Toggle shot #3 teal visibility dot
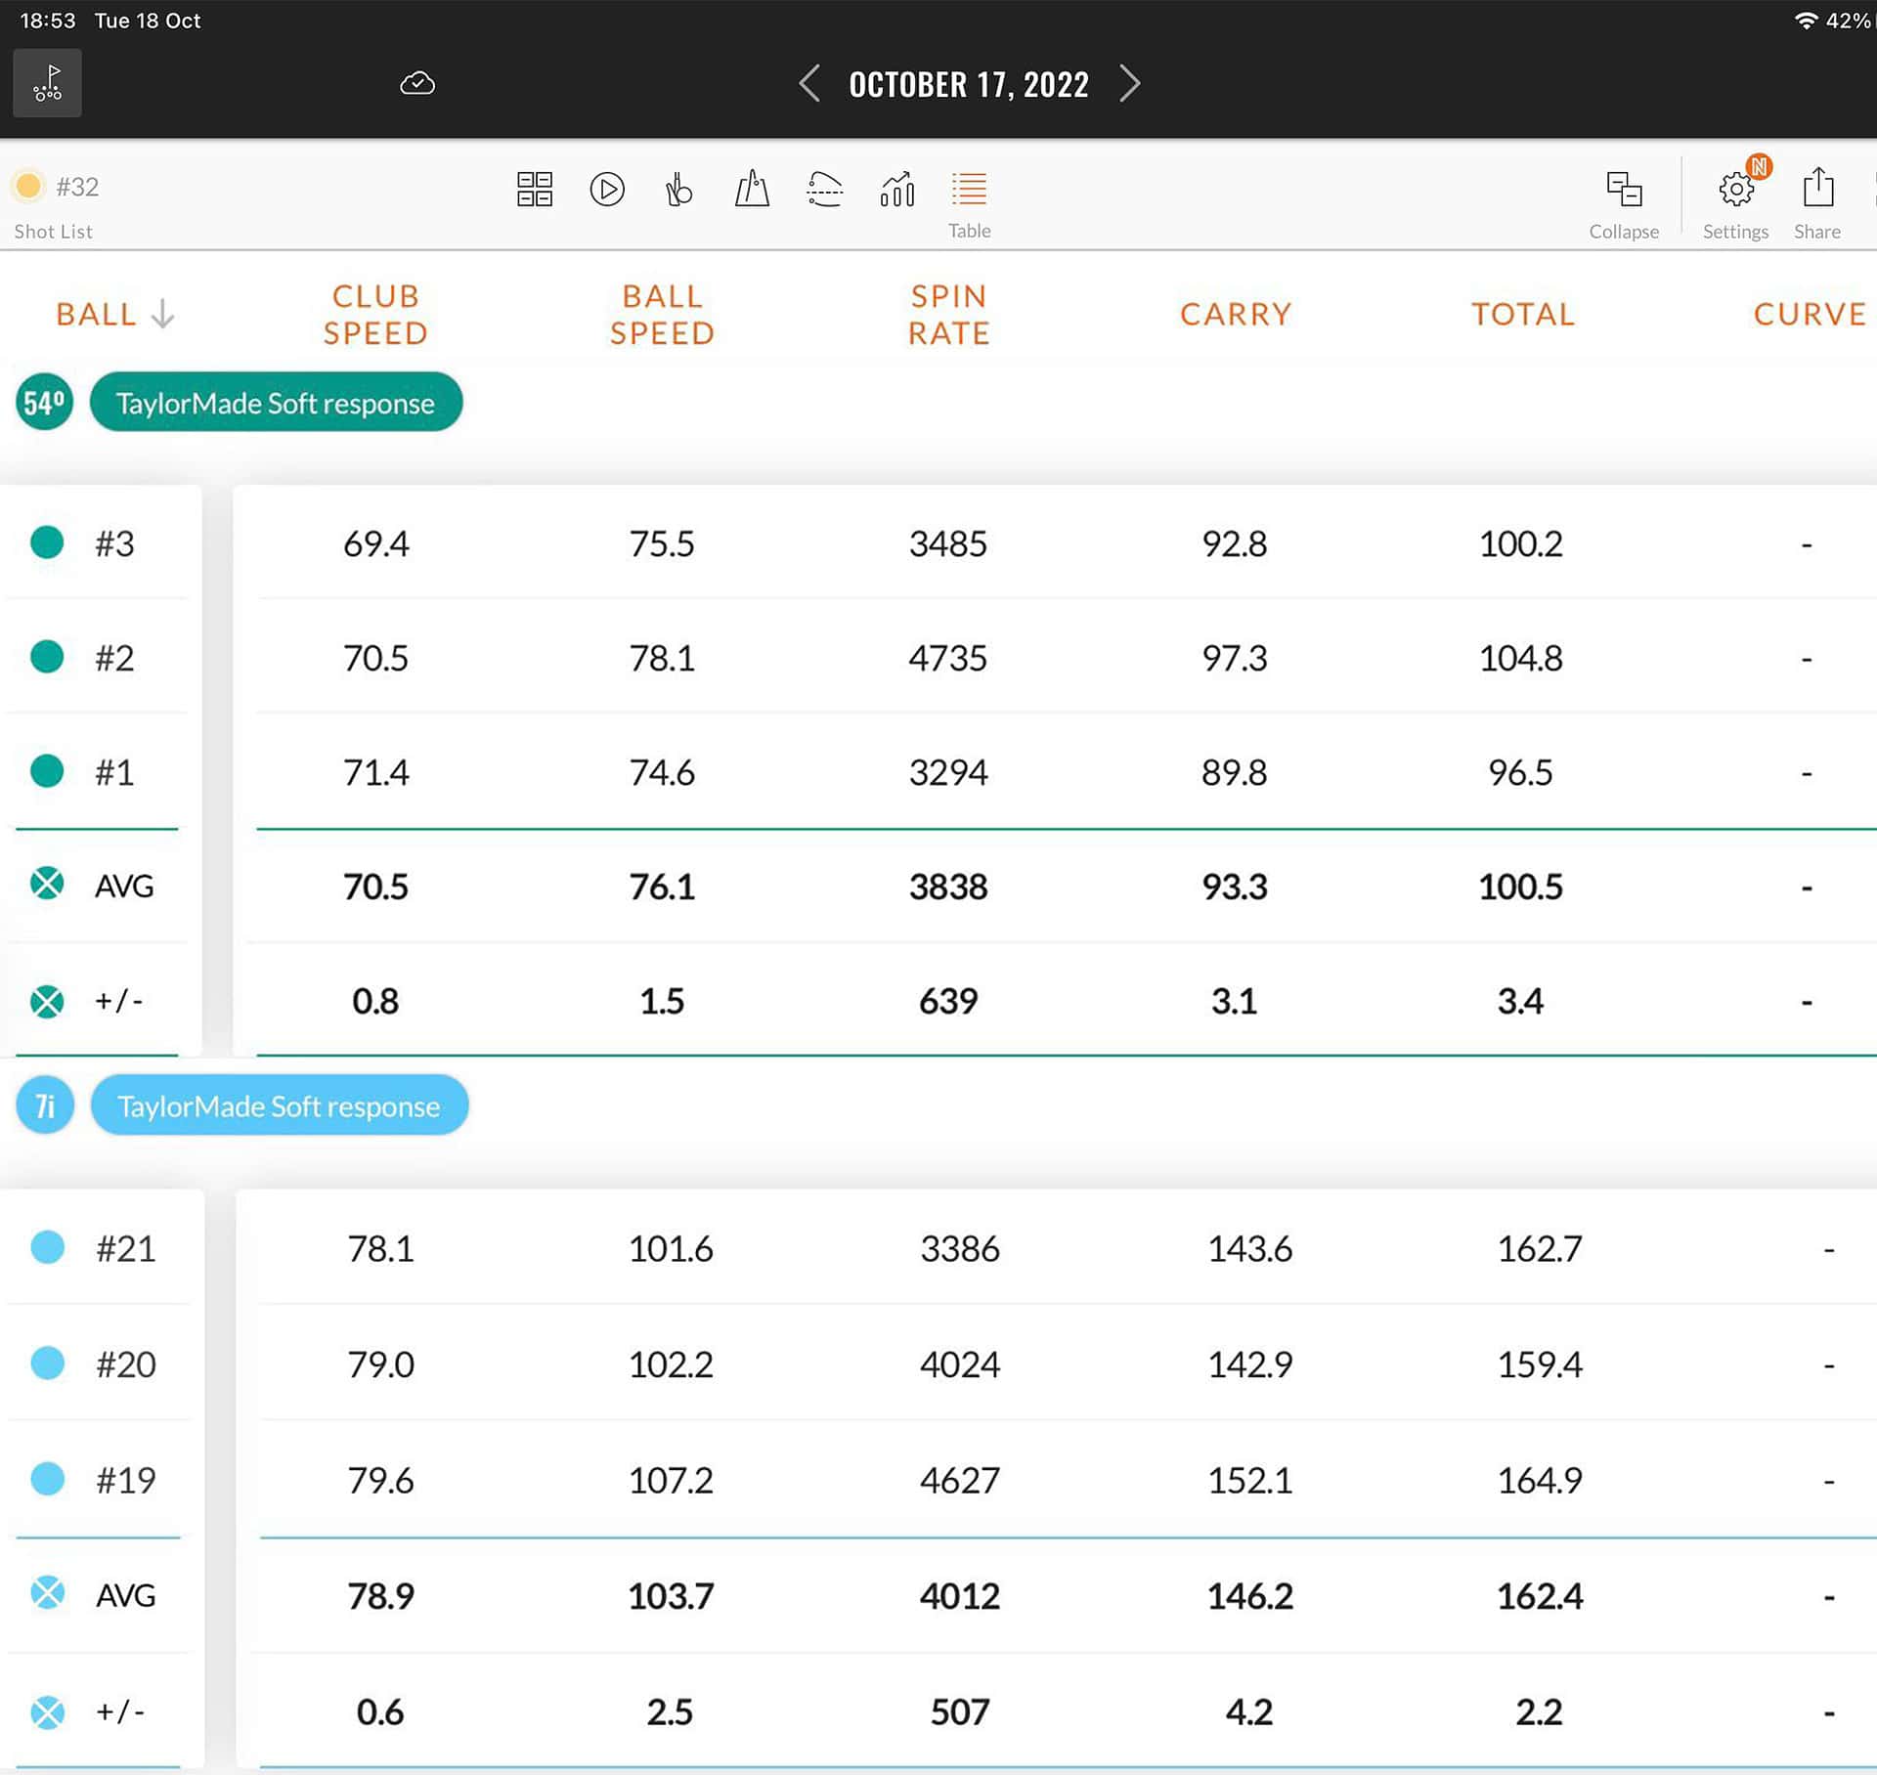The image size is (1877, 1775). [x=47, y=542]
